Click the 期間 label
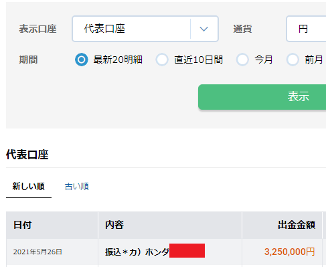The image size is (326, 267). (28, 60)
